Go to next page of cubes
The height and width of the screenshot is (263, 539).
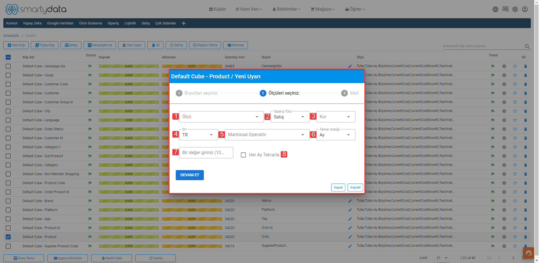coord(513,258)
